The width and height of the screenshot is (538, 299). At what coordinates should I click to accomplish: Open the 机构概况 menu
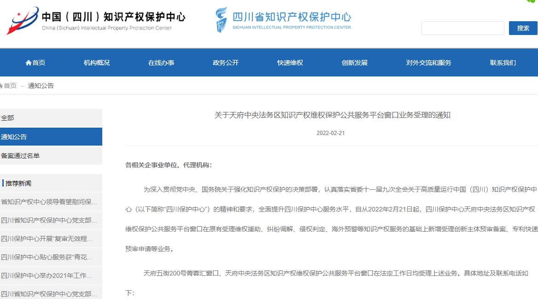coord(97,63)
